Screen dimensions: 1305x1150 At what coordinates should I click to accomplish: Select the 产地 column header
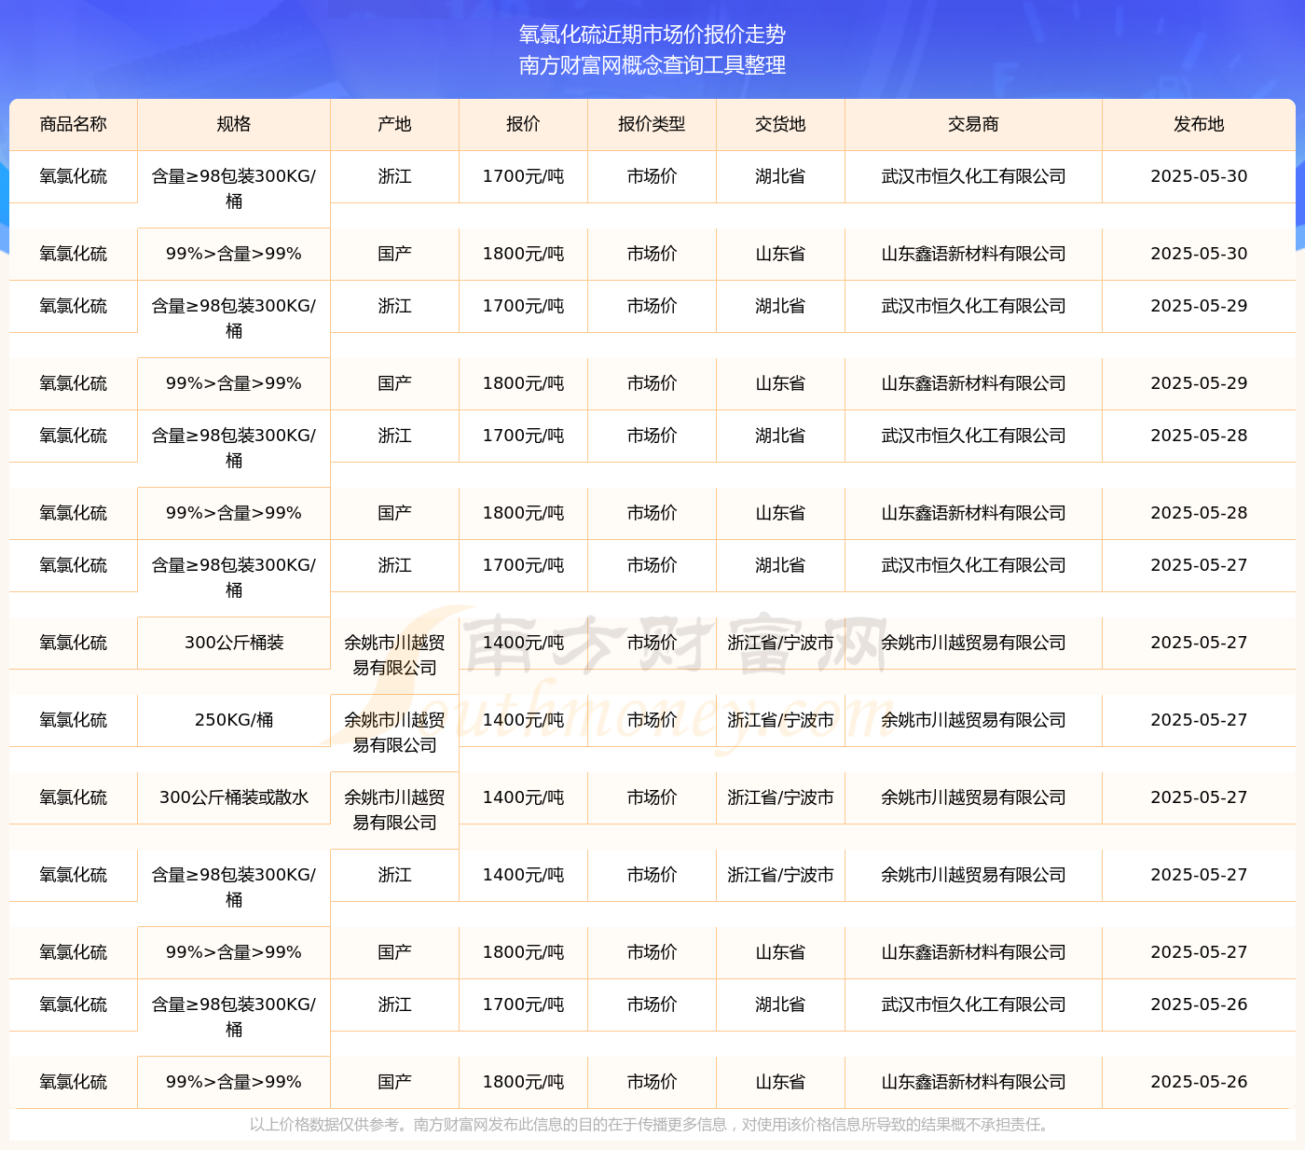[395, 124]
